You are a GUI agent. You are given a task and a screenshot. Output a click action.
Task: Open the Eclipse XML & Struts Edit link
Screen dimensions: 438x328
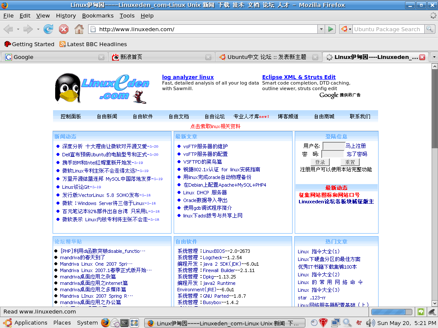click(299, 77)
